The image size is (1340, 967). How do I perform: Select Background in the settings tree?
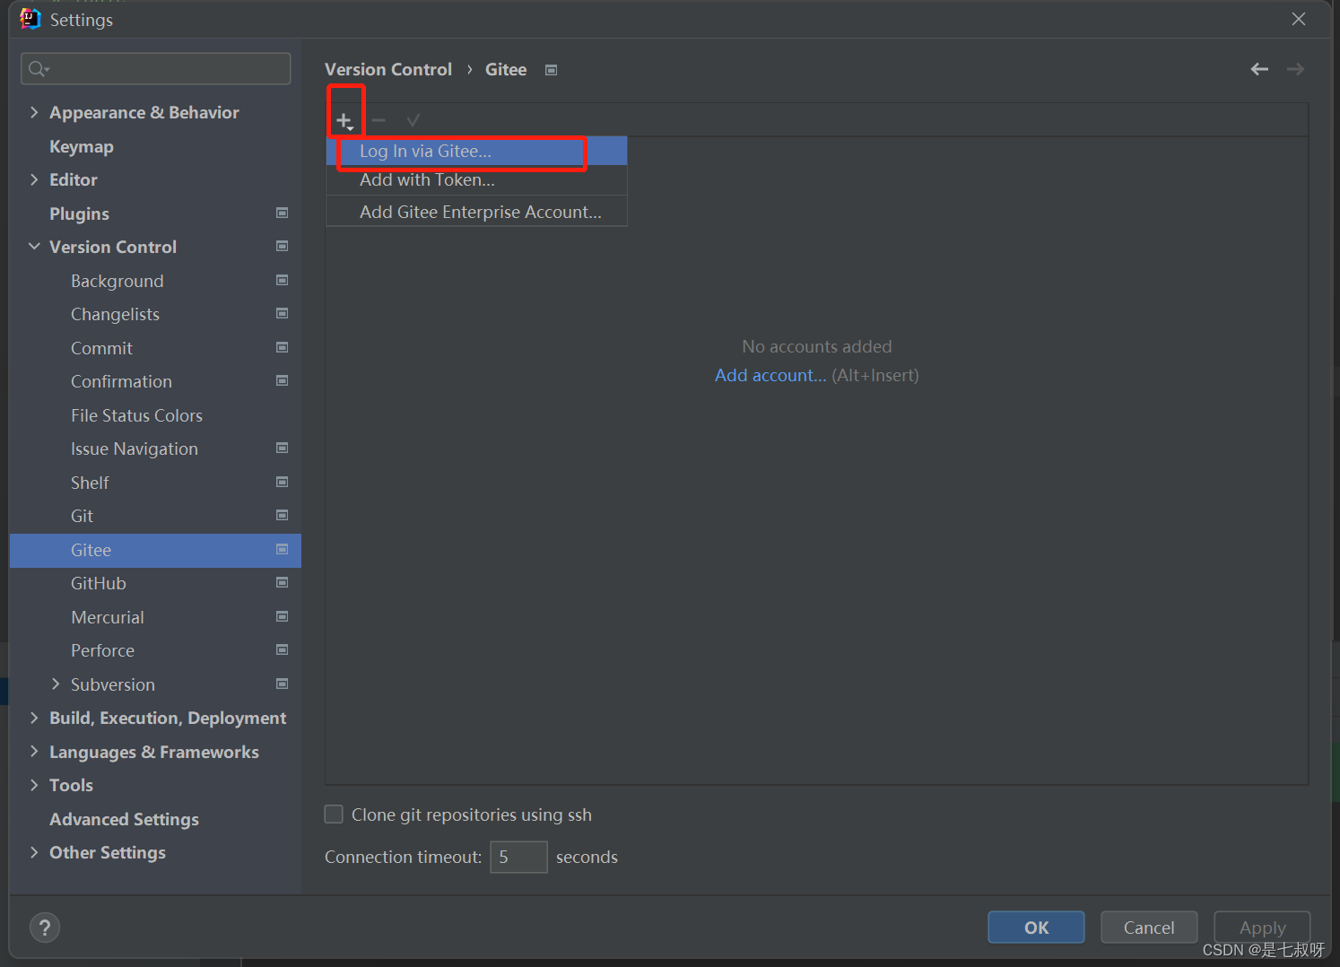(x=117, y=281)
